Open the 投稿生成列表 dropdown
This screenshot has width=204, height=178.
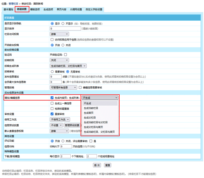click(x=68, y=66)
